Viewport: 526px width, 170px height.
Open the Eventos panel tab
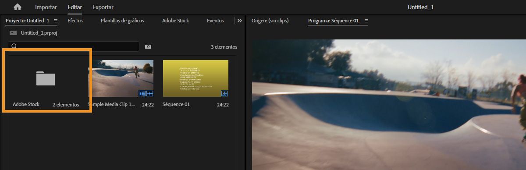[215, 21]
